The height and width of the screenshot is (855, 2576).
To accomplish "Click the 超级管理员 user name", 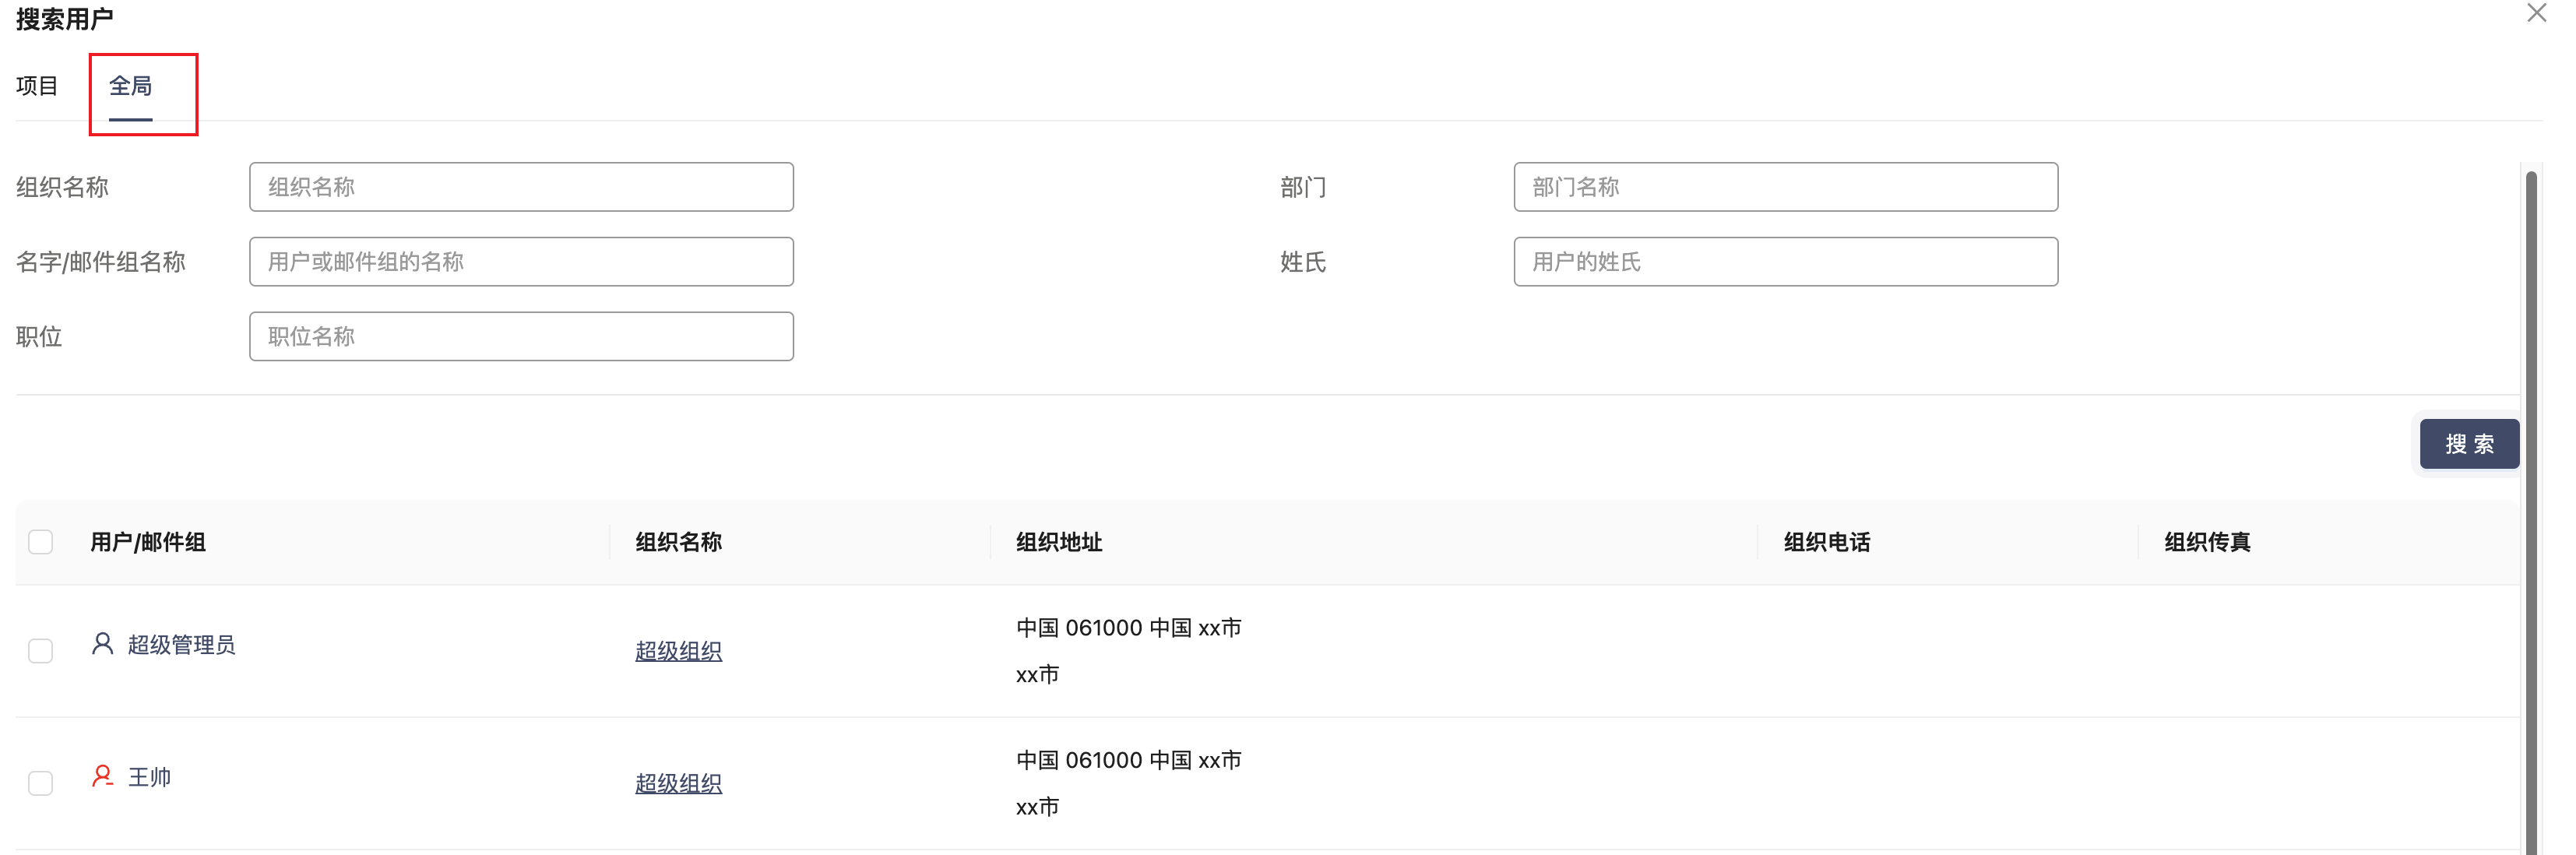I will (182, 645).
